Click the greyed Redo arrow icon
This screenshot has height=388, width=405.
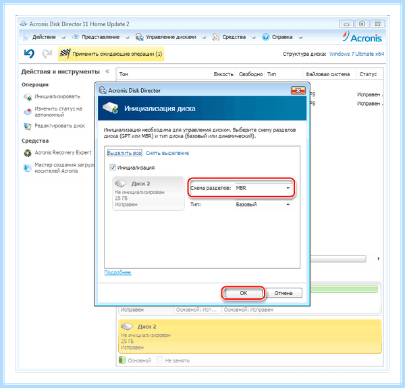[47, 54]
